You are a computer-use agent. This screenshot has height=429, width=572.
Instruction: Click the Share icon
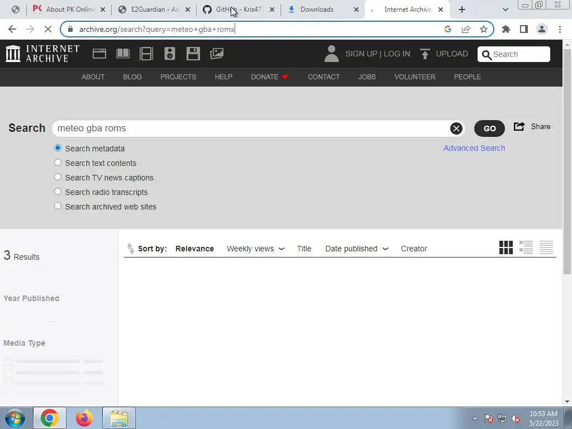click(x=519, y=127)
